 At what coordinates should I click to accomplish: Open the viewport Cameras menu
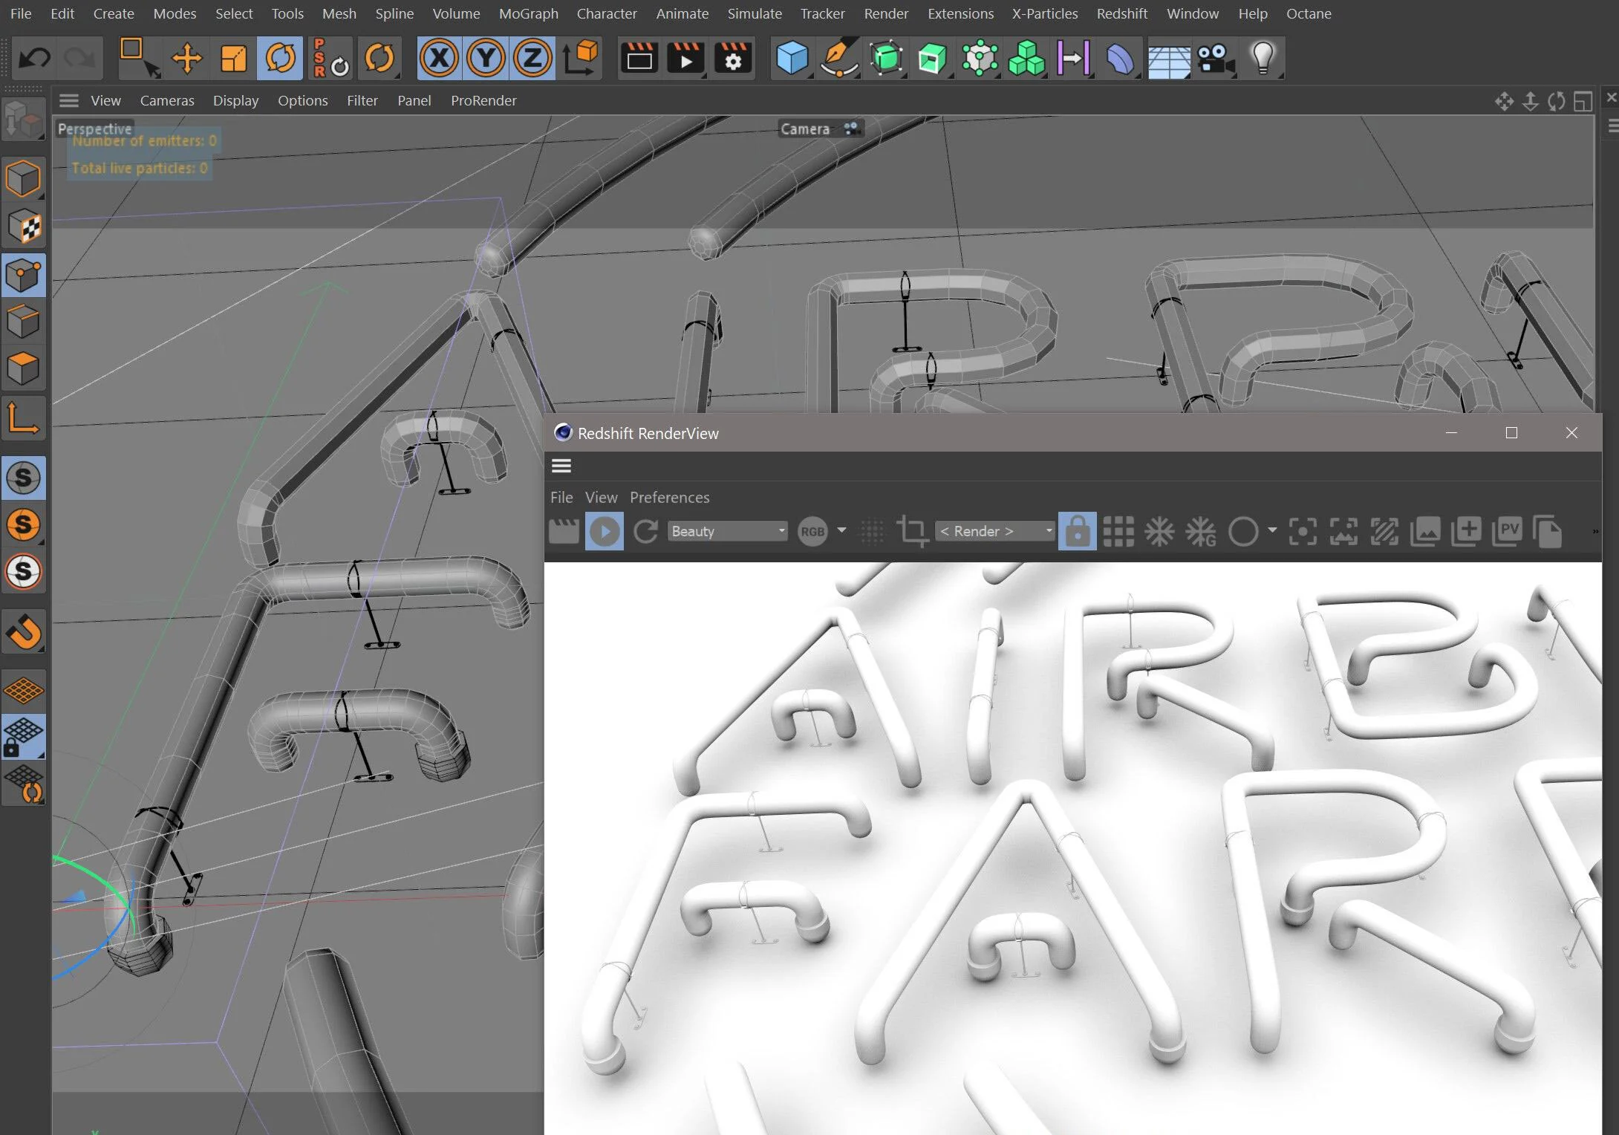click(x=167, y=100)
